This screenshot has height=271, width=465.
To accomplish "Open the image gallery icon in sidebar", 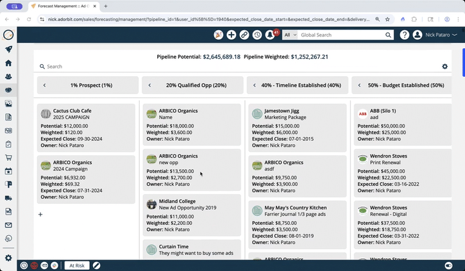I will (x=8, y=104).
